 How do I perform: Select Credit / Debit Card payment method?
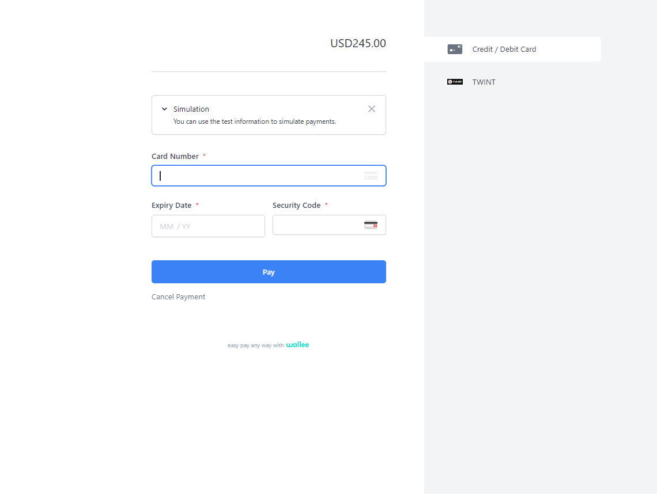[x=504, y=50]
